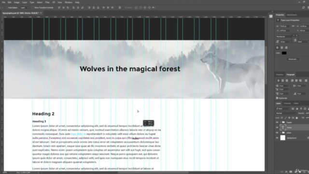Click the Advanced... button

tap(293, 59)
